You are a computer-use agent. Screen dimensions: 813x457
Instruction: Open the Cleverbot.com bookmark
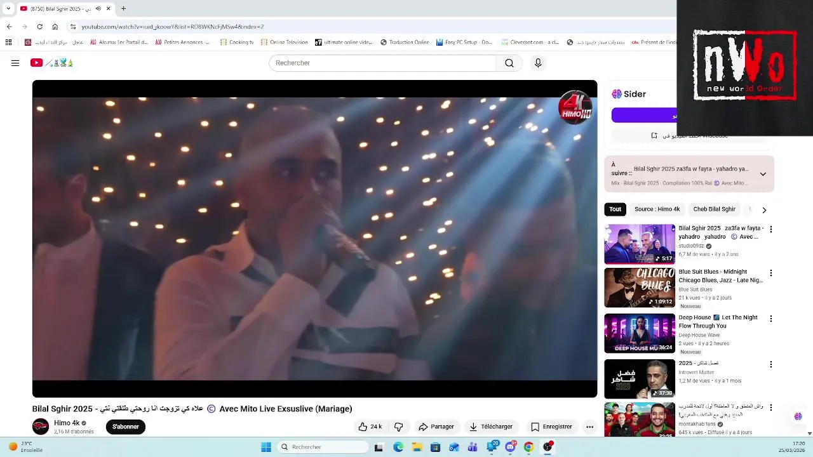(x=530, y=43)
